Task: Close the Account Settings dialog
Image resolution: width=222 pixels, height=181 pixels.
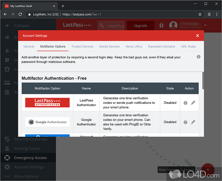Action: coord(198,36)
